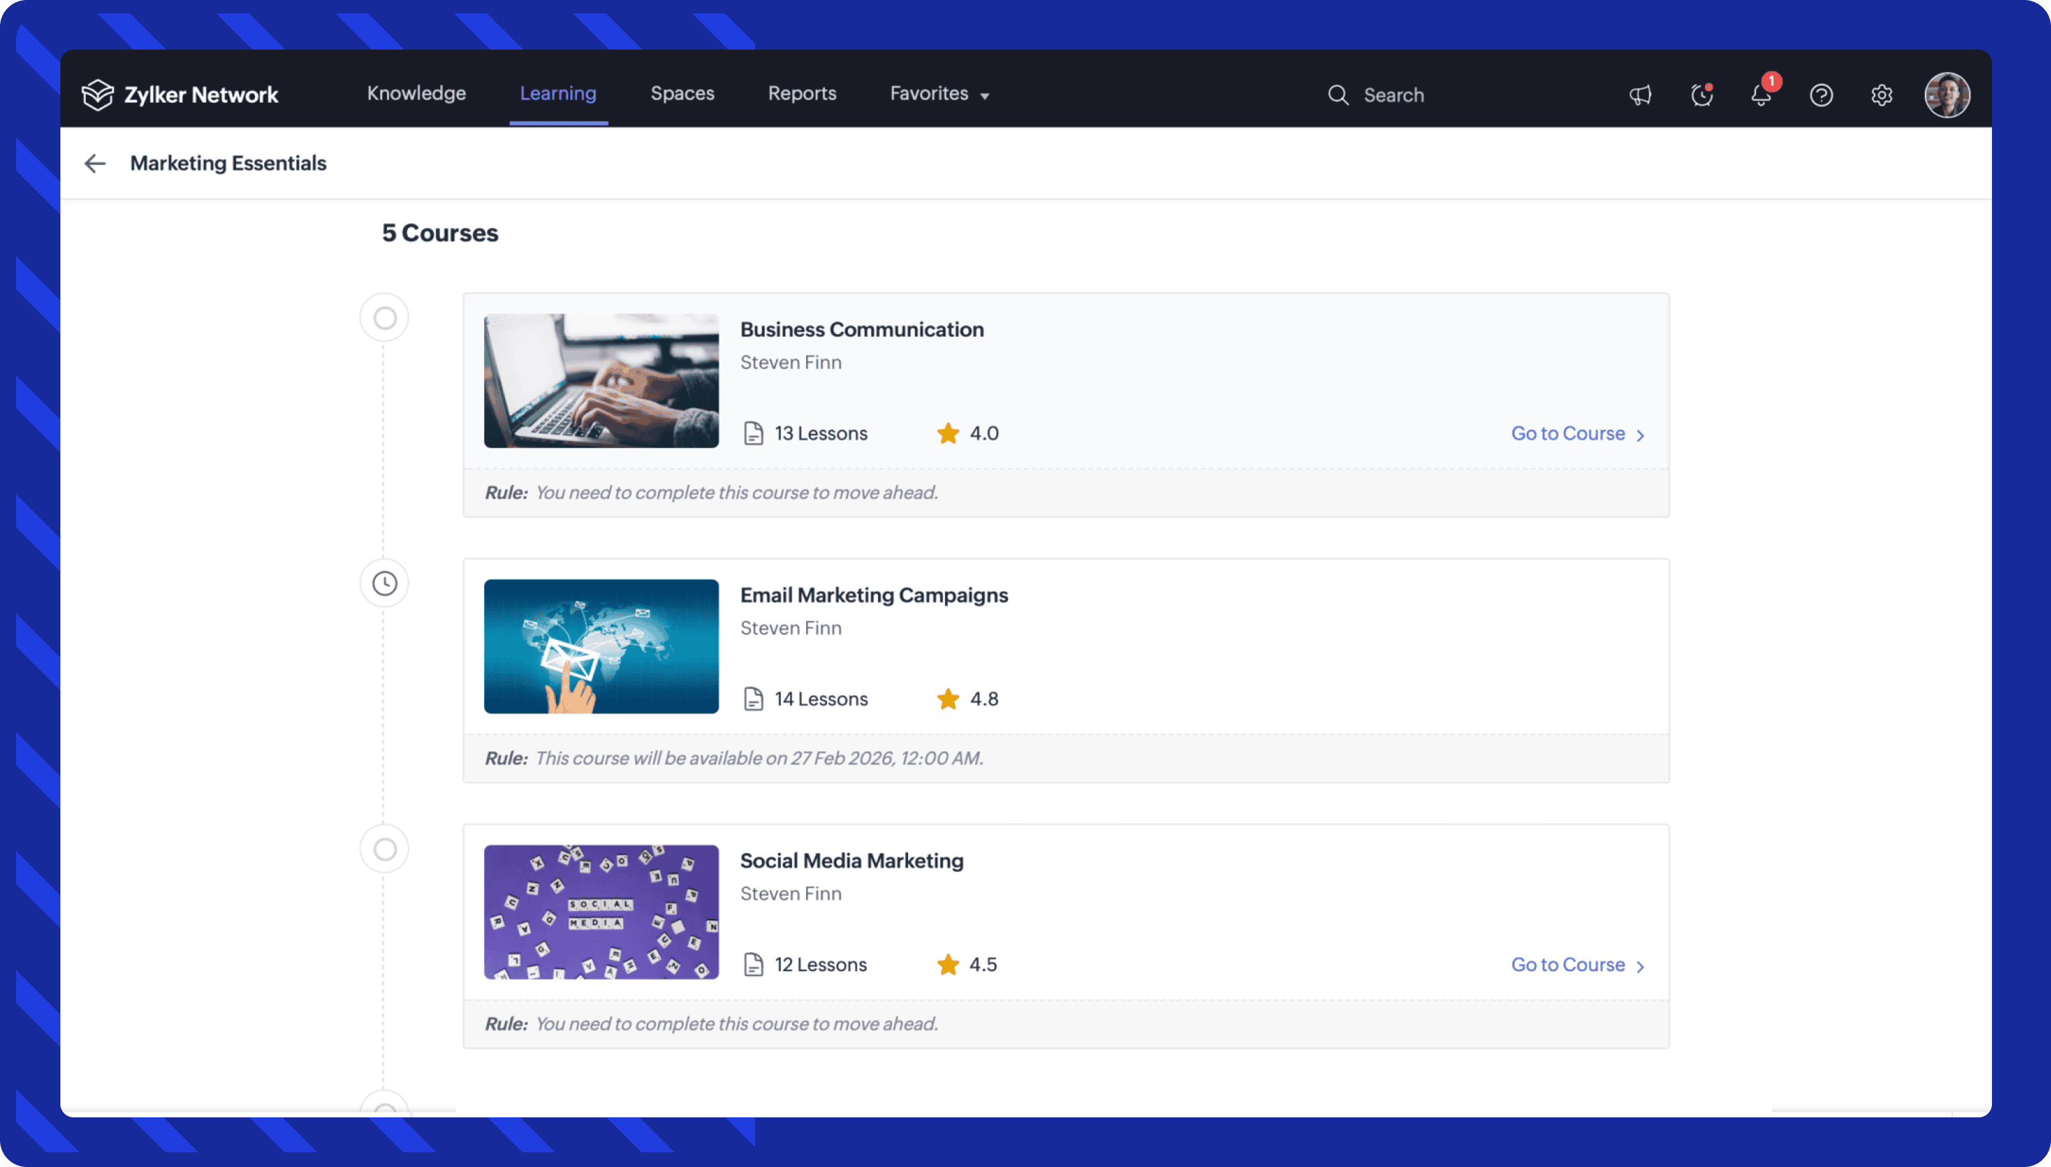Screen dimensions: 2051x1167
Task: Select the Learning tab
Action: click(558, 93)
